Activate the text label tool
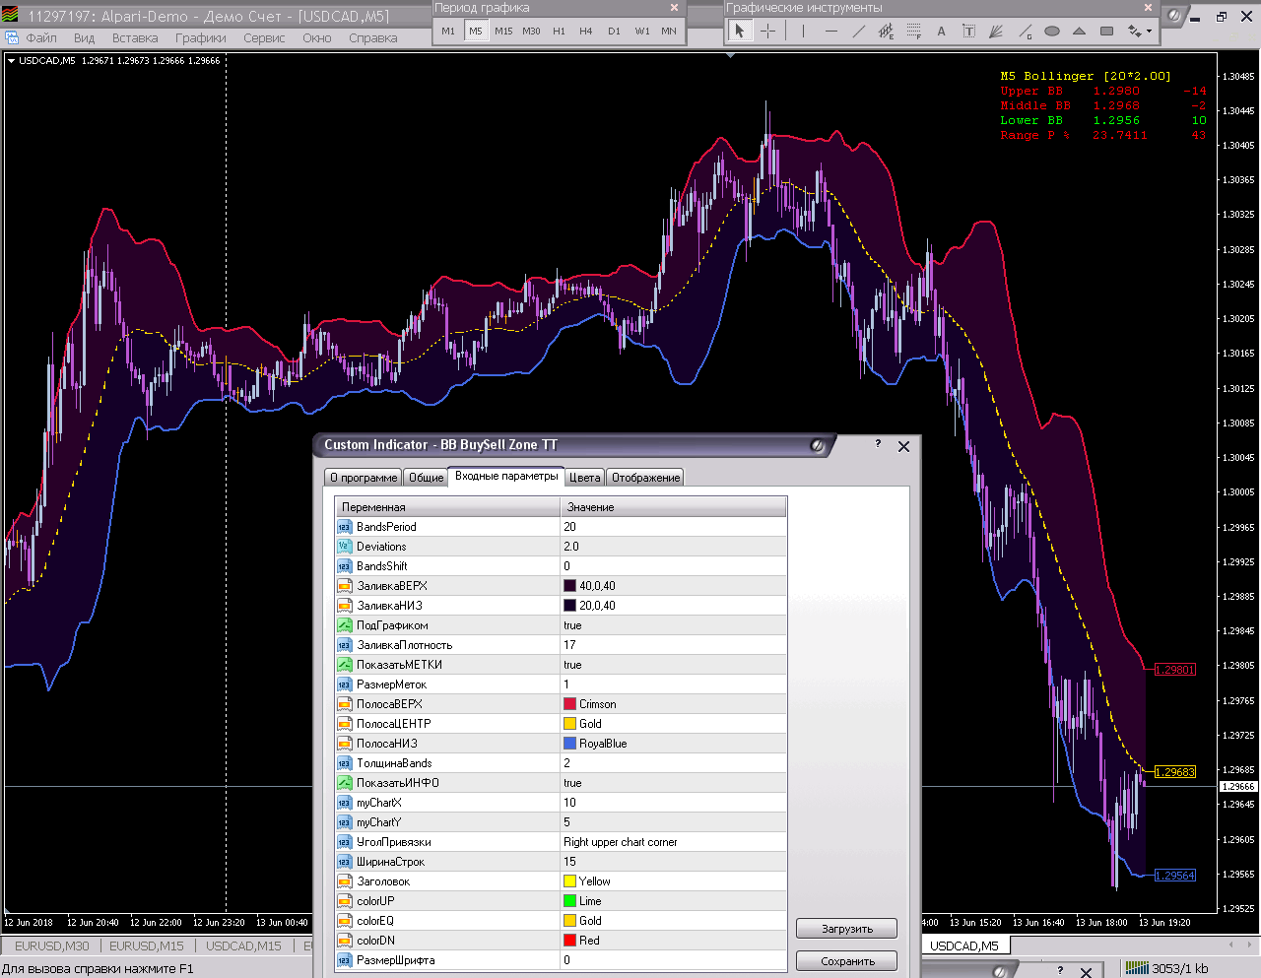This screenshot has height=978, width=1261. tap(968, 32)
